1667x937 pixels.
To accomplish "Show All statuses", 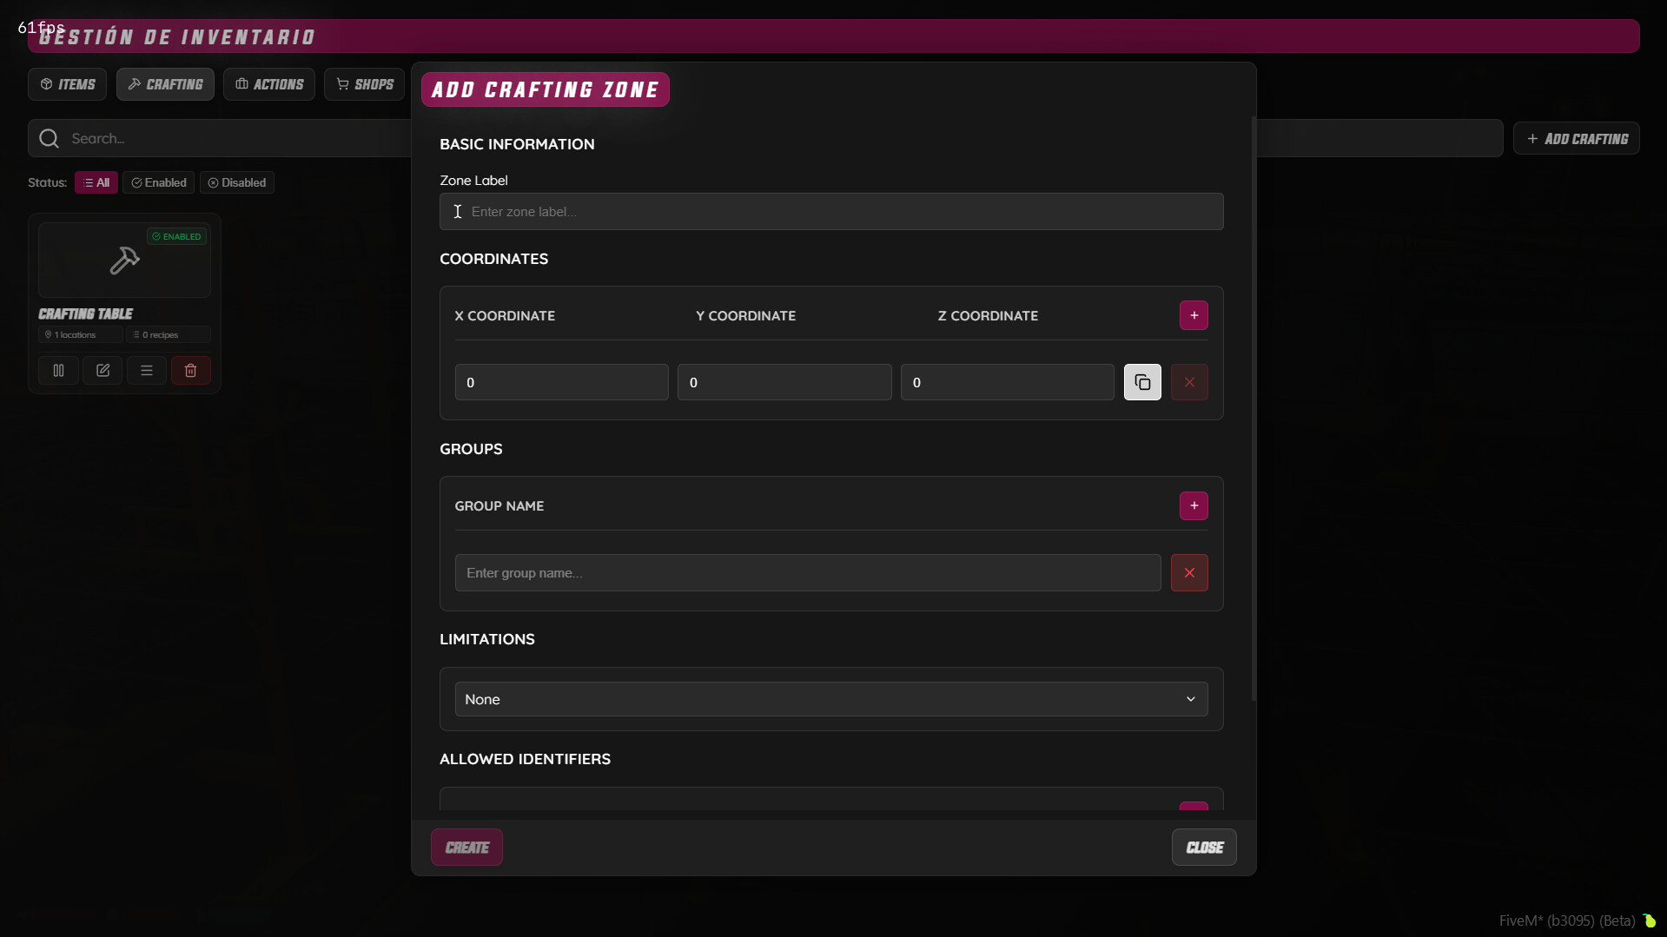I will [96, 182].
